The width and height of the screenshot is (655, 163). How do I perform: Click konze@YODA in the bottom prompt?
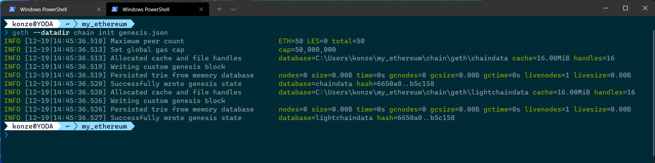coord(33,126)
